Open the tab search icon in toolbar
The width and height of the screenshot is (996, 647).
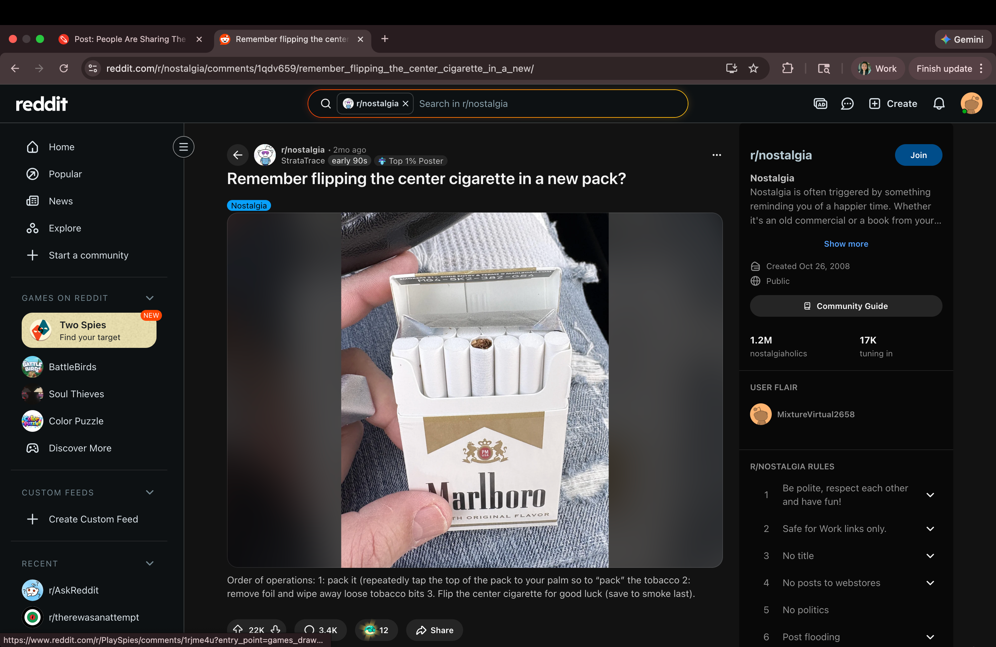(824, 68)
